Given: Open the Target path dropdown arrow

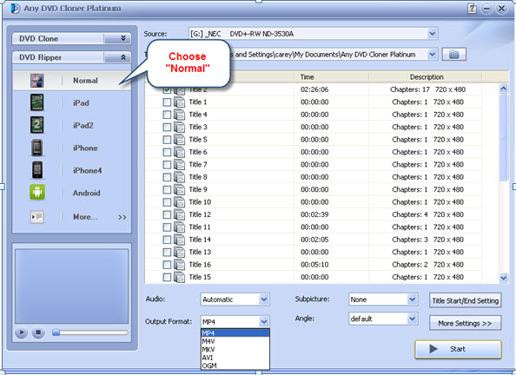Looking at the screenshot, I should click(432, 55).
